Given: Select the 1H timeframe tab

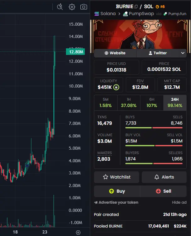Looking at the screenshot, I should [x=128, y=103].
